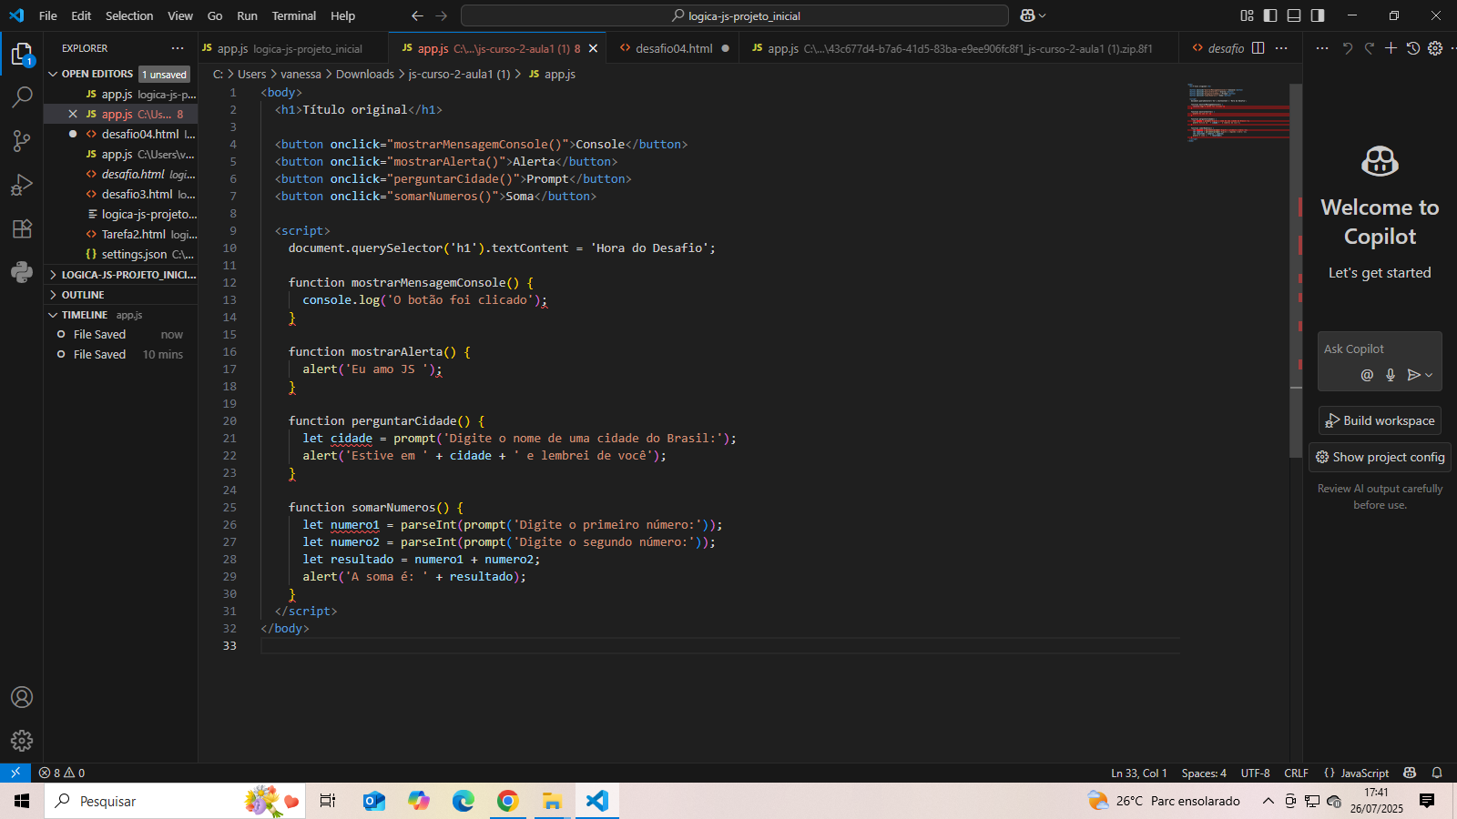Open Google Chrome from the taskbar

(x=508, y=801)
